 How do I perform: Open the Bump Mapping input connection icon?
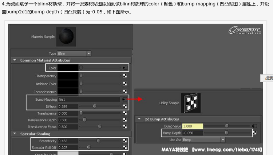(125, 99)
